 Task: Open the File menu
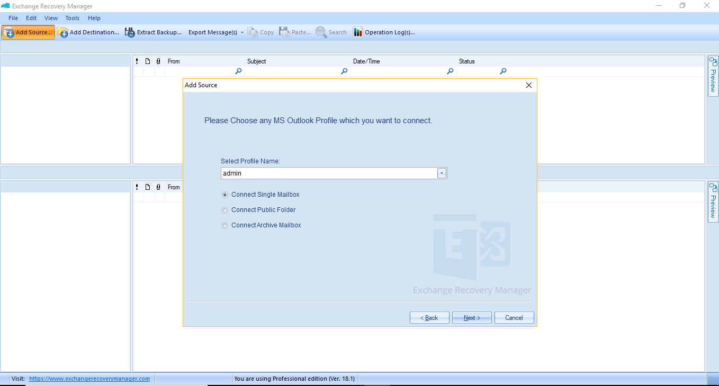[13, 18]
